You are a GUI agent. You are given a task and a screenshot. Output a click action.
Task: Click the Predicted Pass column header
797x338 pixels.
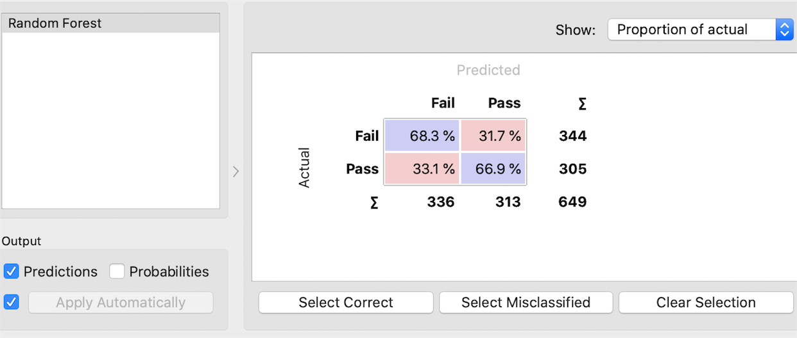504,103
